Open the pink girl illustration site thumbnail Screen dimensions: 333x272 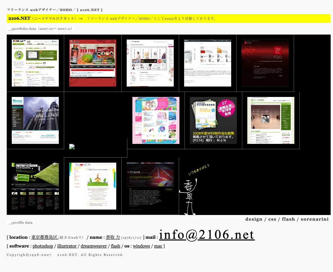(x=156, y=120)
